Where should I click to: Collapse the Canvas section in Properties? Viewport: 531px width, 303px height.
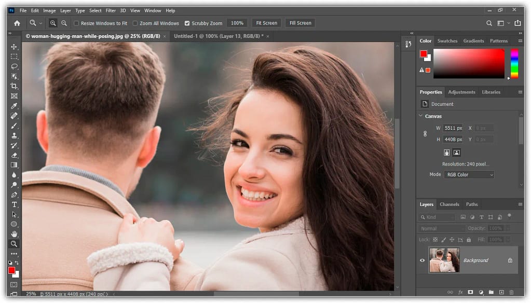tap(420, 116)
